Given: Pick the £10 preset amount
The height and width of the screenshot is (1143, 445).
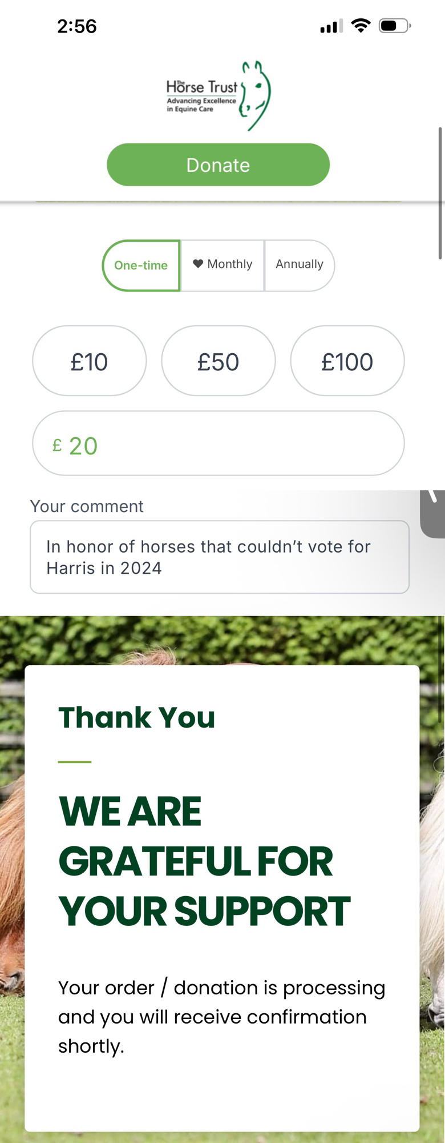Looking at the screenshot, I should (89, 361).
